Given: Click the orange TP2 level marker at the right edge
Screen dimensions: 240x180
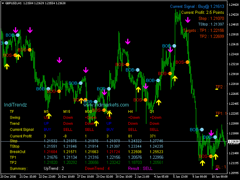Looking at the screenshot, I should point(221,87).
